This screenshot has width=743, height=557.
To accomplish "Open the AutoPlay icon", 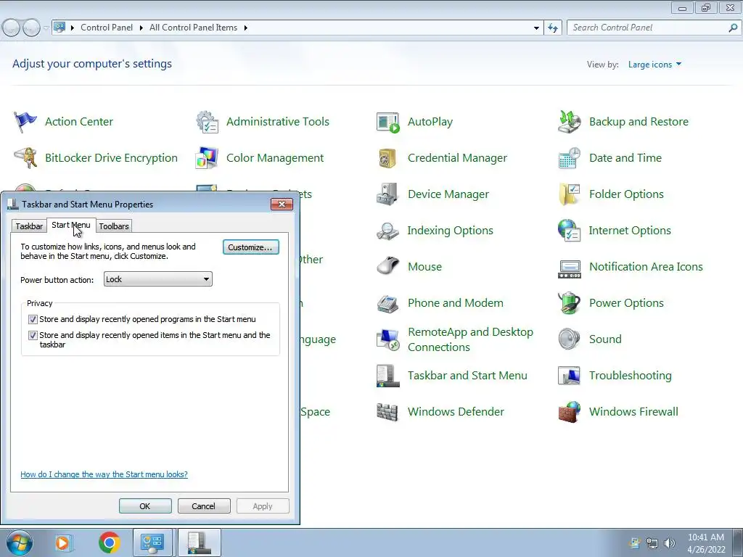I will [x=387, y=122].
